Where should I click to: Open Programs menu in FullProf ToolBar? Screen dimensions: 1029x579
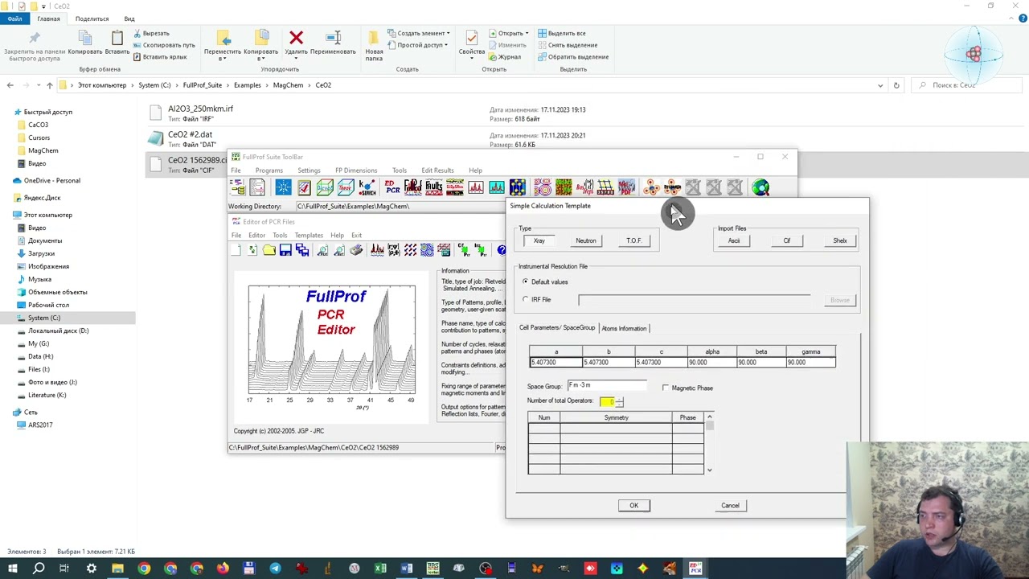pyautogui.click(x=269, y=170)
